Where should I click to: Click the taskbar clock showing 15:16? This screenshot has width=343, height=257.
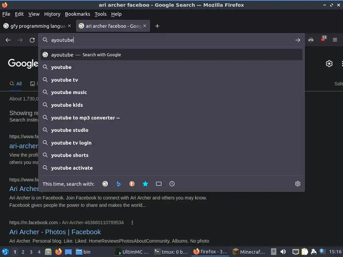(335, 252)
